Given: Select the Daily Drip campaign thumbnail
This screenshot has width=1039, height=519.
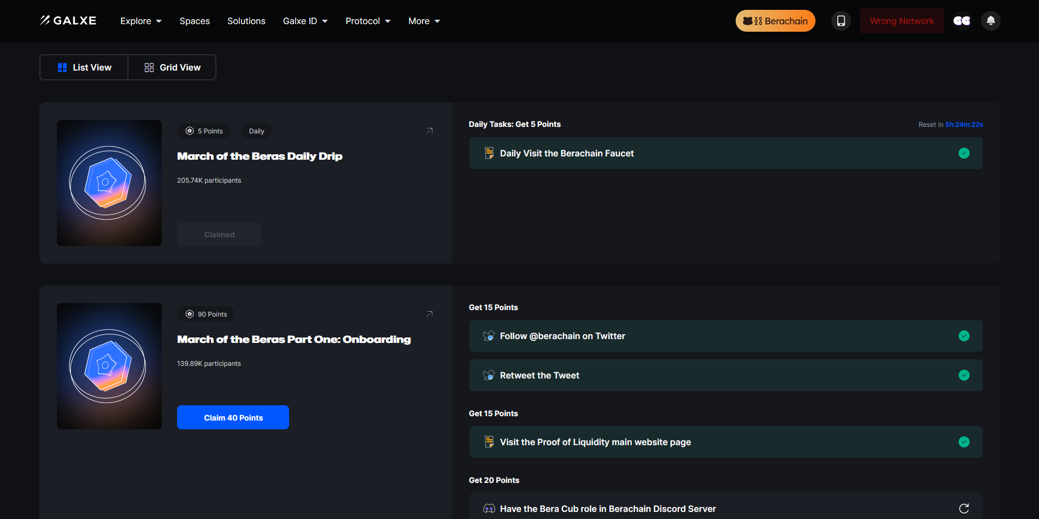Looking at the screenshot, I should click(109, 183).
